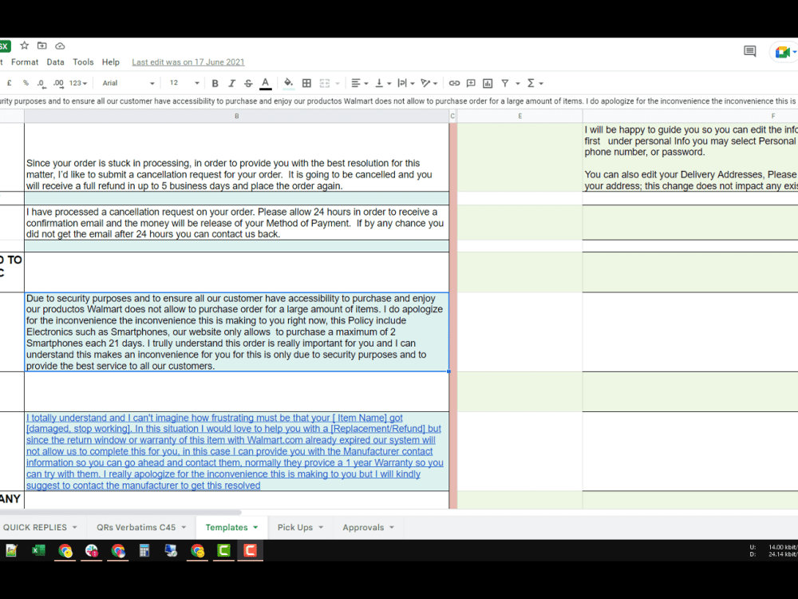Open horizontal align dropdown
798x599 pixels.
pyautogui.click(x=359, y=83)
